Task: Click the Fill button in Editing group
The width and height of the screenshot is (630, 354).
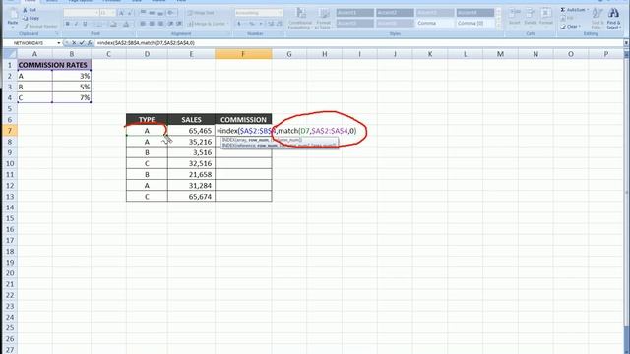Action: pyautogui.click(x=567, y=18)
